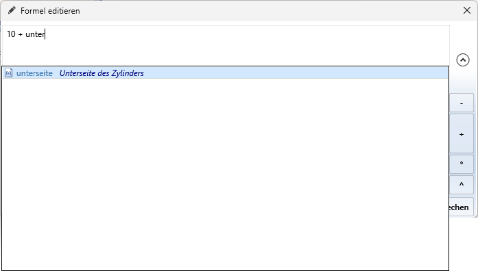Insert the minus operator
This screenshot has height=271, width=478.
pos(462,103)
